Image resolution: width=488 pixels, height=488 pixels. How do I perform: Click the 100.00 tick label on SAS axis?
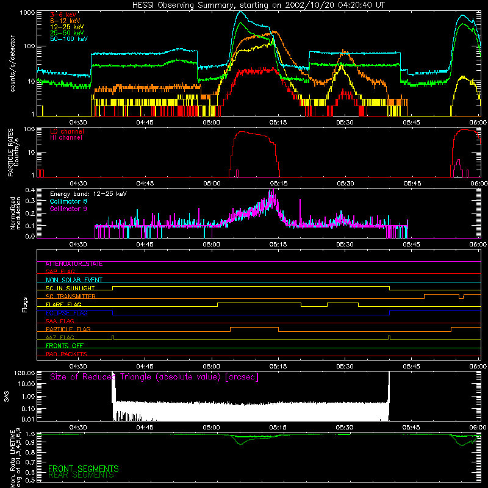pyautogui.click(x=24, y=373)
